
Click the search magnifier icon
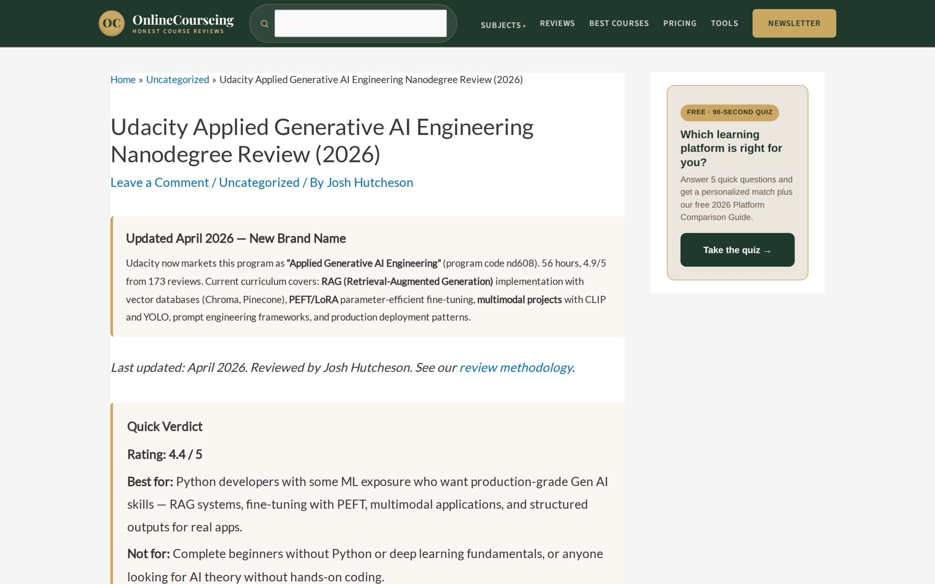click(265, 24)
